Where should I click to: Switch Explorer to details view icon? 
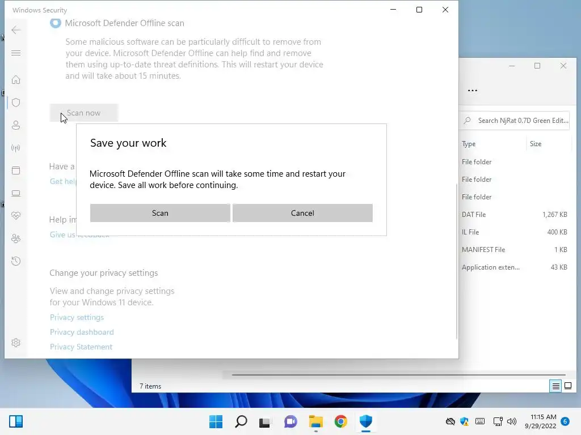tap(555, 386)
